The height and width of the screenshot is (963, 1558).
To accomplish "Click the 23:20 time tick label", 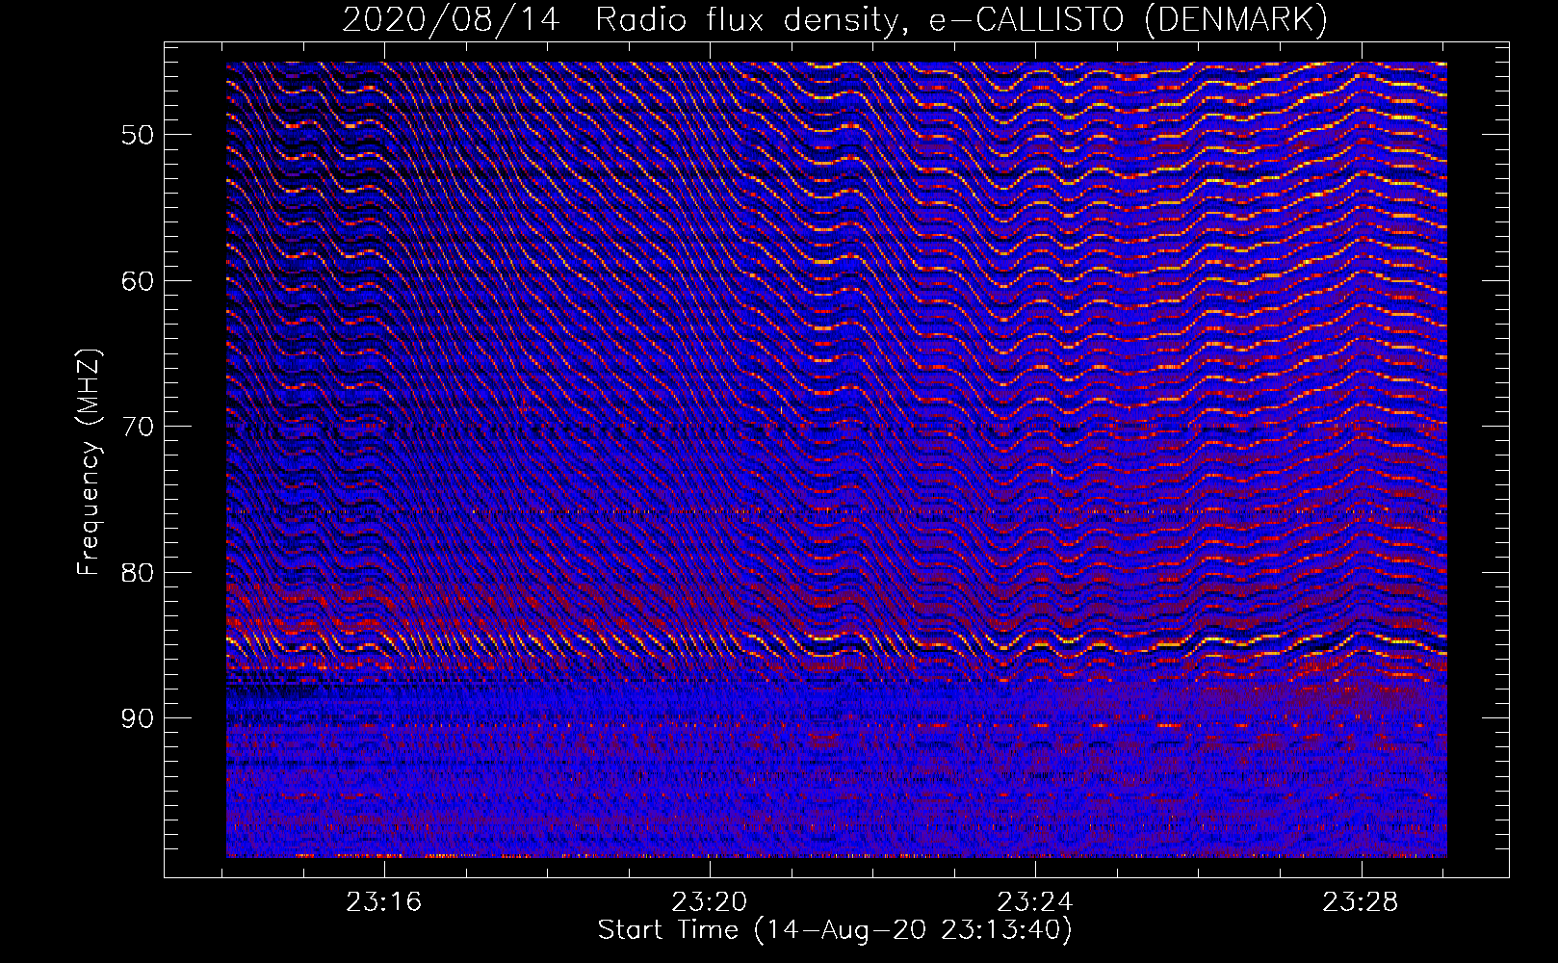I will (710, 902).
